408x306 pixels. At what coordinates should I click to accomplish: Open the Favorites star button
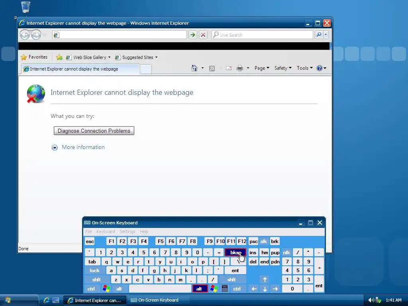(x=34, y=57)
